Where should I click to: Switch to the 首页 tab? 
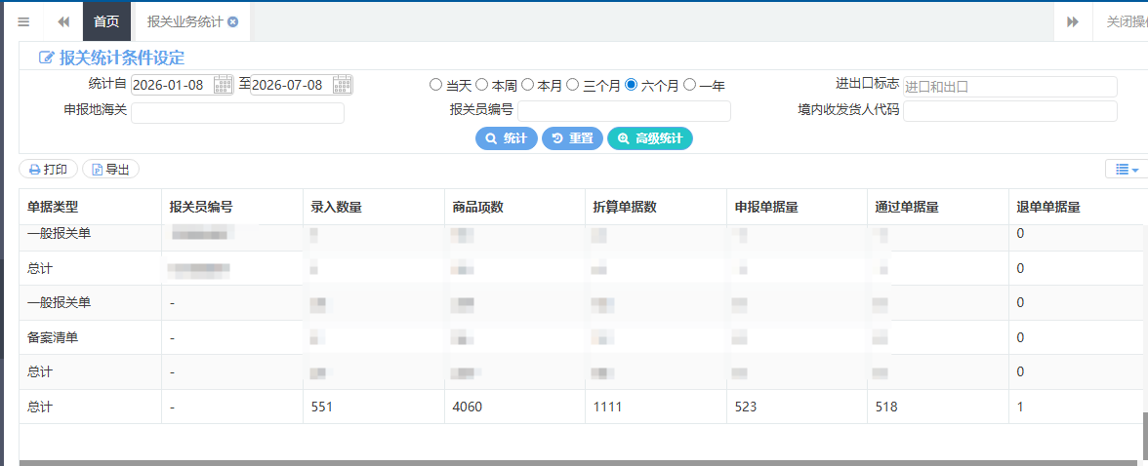tap(106, 22)
